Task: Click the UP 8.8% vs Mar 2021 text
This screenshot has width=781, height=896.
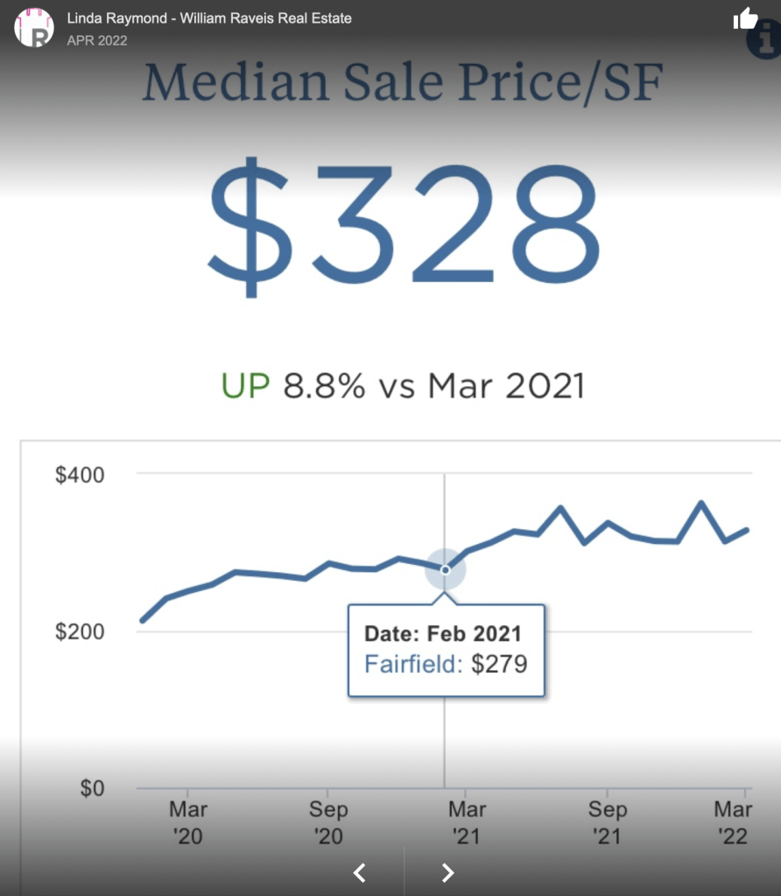Action: (403, 385)
